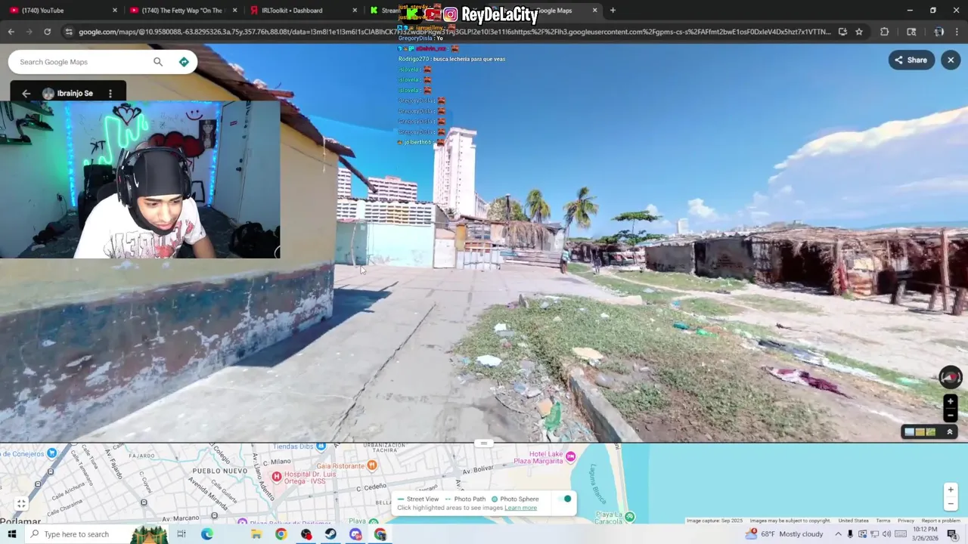Open the notification center icon

pyautogui.click(x=952, y=534)
